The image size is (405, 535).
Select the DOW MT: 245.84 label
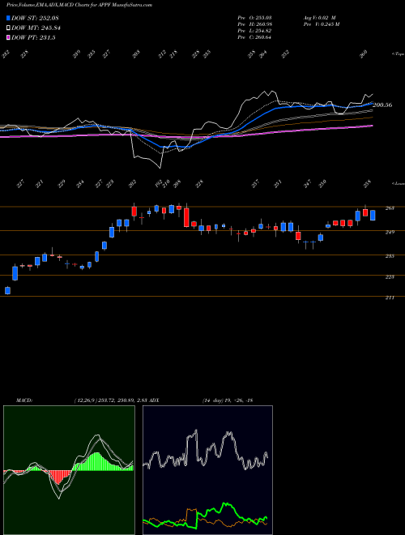pos(36,28)
